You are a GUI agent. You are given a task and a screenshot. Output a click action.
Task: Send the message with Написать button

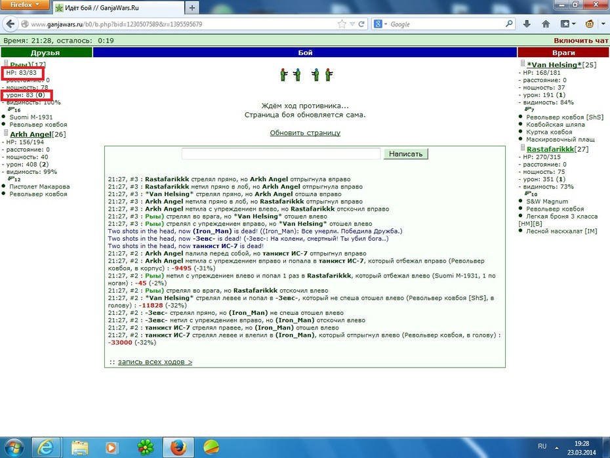click(x=406, y=154)
